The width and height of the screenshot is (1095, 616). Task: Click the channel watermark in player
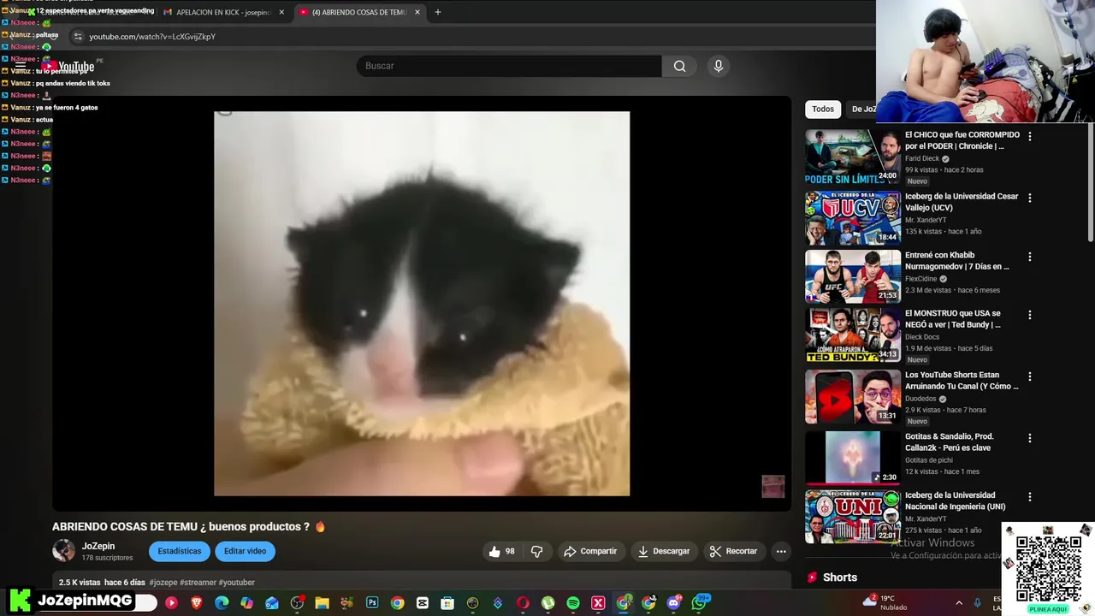pyautogui.click(x=773, y=486)
